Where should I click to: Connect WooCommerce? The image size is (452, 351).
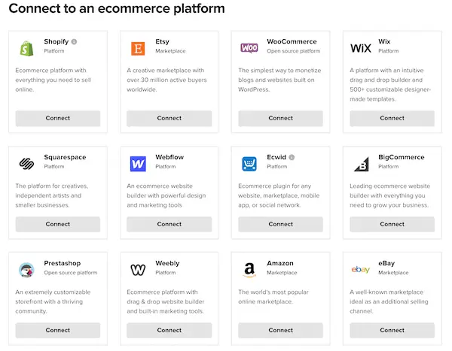[x=280, y=118]
